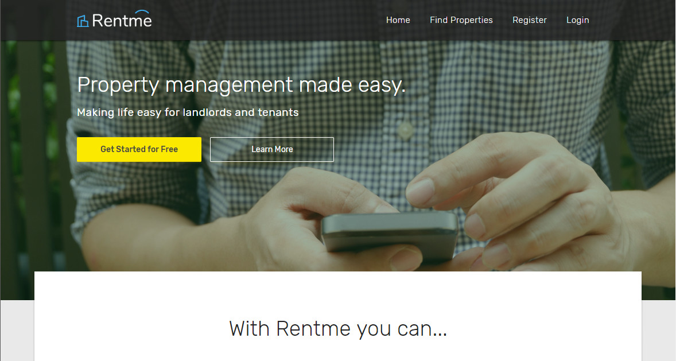
Task: Click the green foliage at photo's left edge
Action: pyautogui.click(x=10, y=108)
